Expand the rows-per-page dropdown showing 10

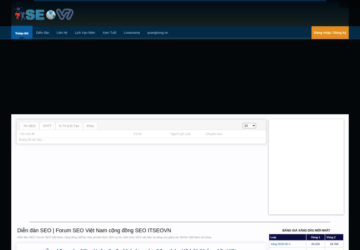tap(249, 125)
